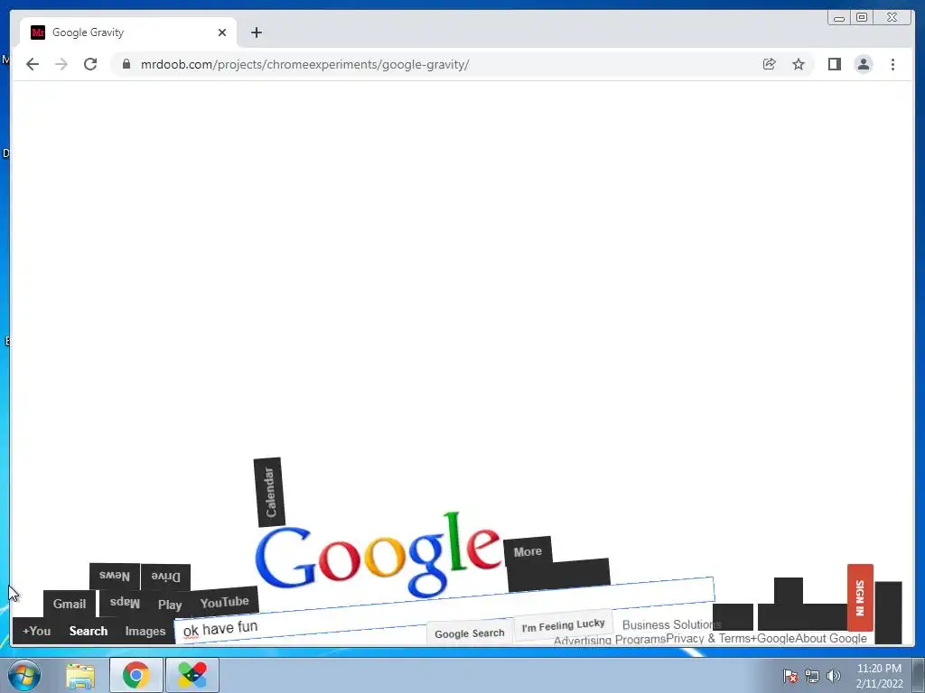The width and height of the screenshot is (925, 693).
Task: Bookmark this page with star icon
Action: click(799, 64)
